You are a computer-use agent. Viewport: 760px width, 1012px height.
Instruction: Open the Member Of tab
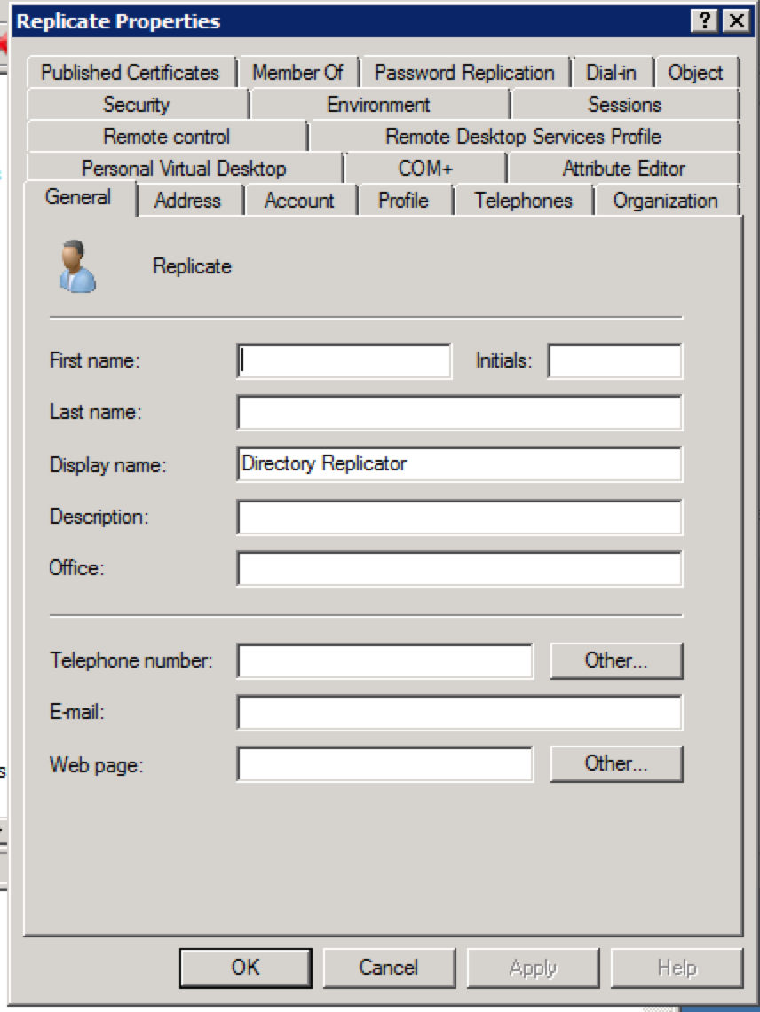click(x=299, y=73)
